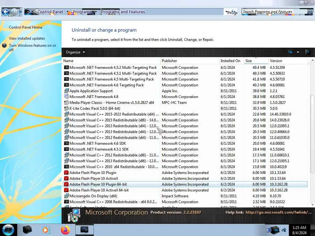The height and width of the screenshot is (236, 315).
Task: Click the 49.4 MB size cell
Action: (x=259, y=67)
